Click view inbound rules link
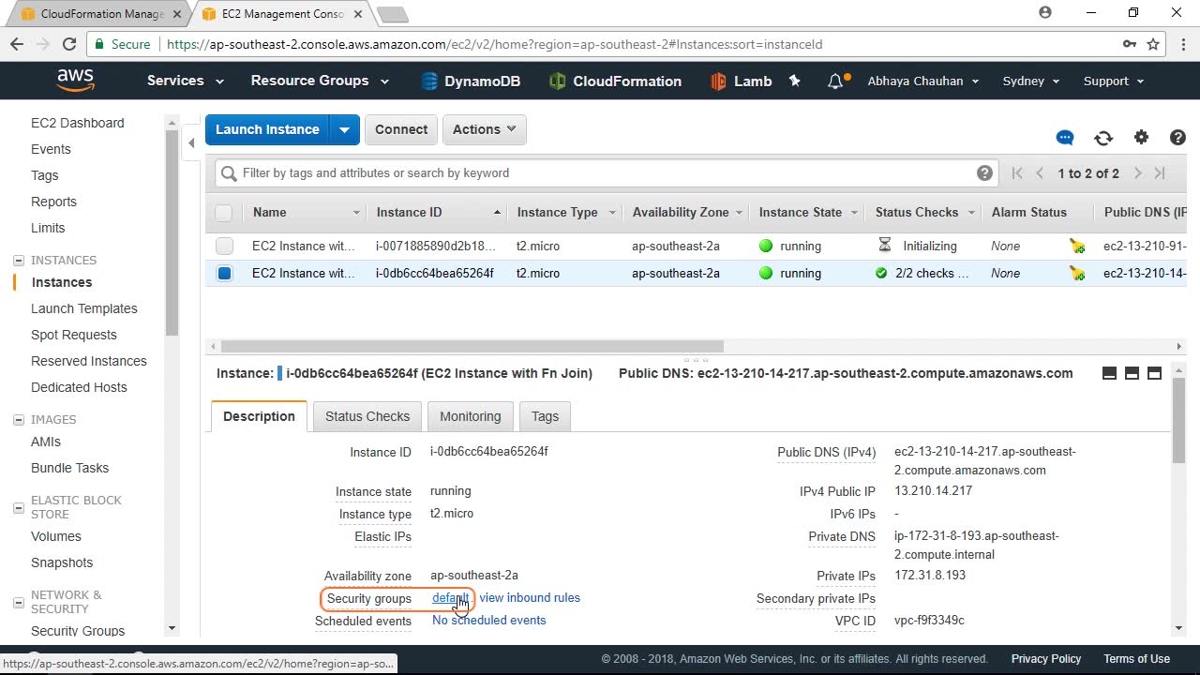The height and width of the screenshot is (675, 1200). click(x=530, y=598)
